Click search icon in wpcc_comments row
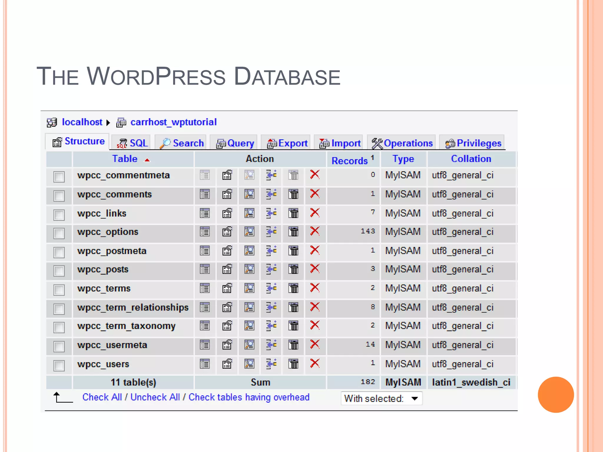The width and height of the screenshot is (603, 452). tap(249, 194)
